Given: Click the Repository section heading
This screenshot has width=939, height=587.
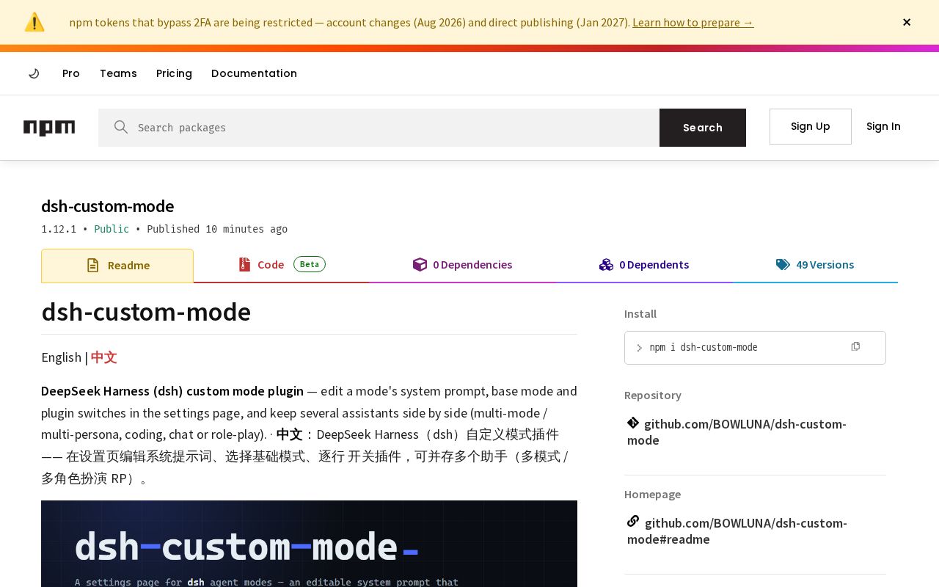Looking at the screenshot, I should pos(653,395).
